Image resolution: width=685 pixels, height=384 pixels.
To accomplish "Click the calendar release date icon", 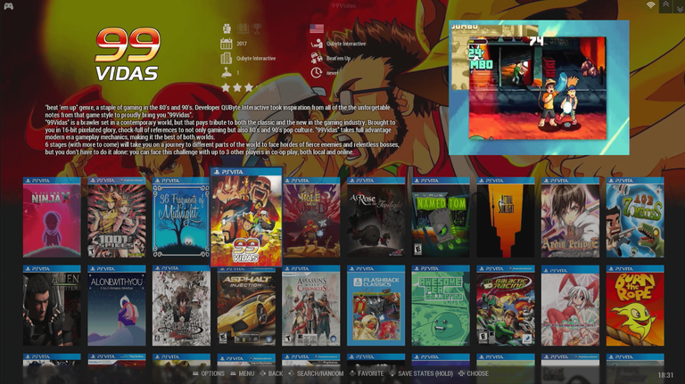I will pos(227,43).
